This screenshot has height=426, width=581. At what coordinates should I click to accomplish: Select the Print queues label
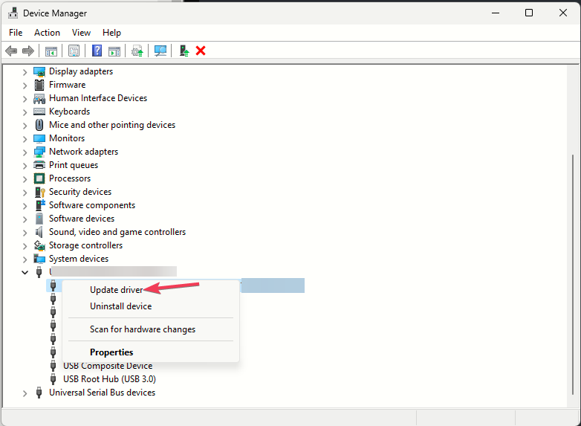[x=74, y=165]
